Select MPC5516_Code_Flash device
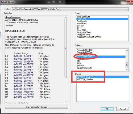 103,77
